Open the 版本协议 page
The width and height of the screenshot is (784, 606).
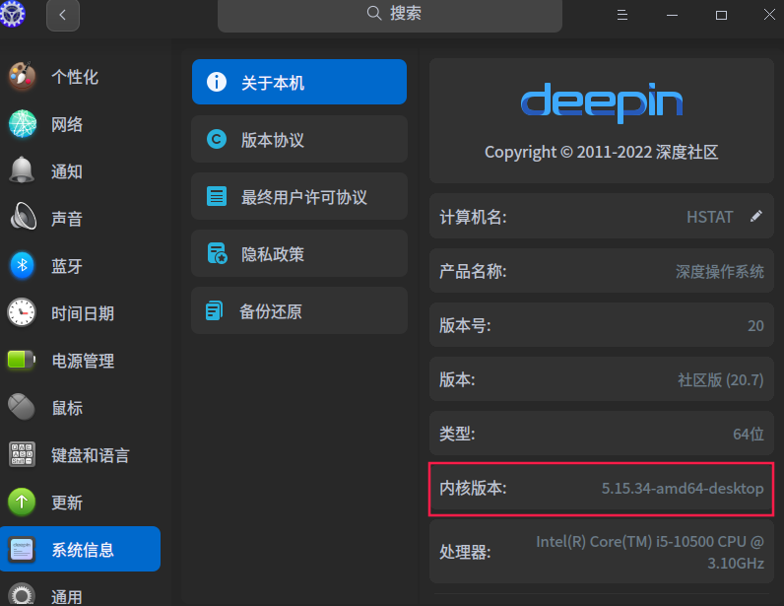299,139
